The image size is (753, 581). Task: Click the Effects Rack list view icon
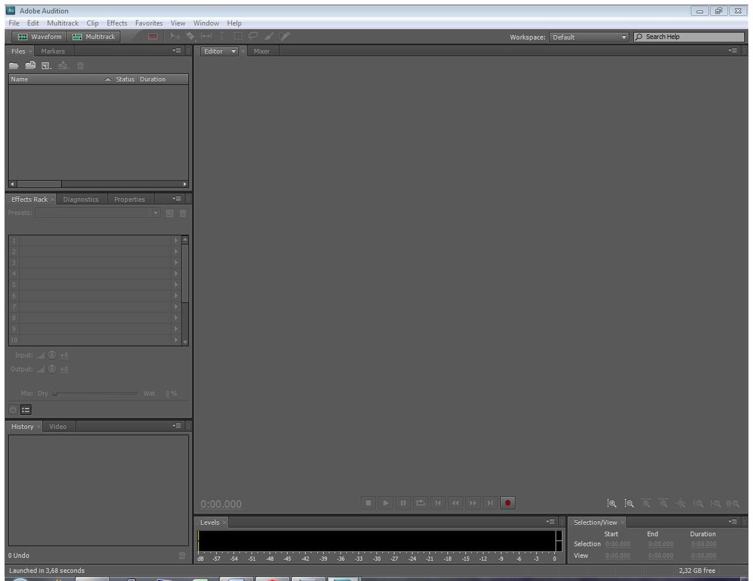click(26, 410)
